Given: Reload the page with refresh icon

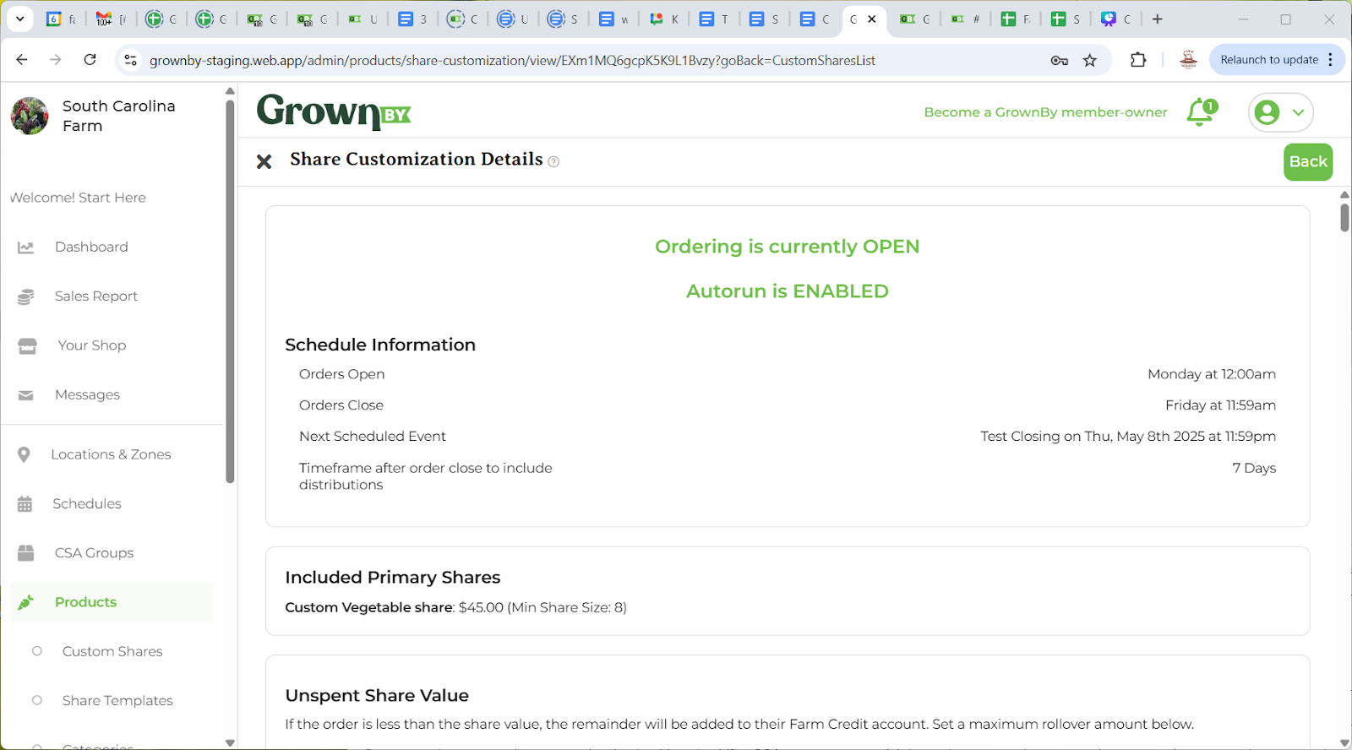Looking at the screenshot, I should coord(90,60).
